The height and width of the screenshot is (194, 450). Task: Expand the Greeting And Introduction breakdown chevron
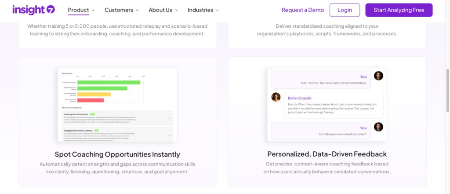[x=170, y=118]
